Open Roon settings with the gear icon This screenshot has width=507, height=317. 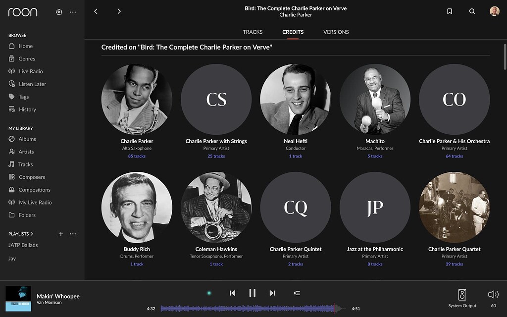point(59,11)
